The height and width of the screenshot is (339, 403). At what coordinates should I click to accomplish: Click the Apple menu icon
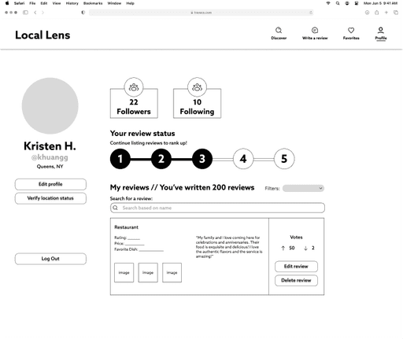tap(7, 3)
